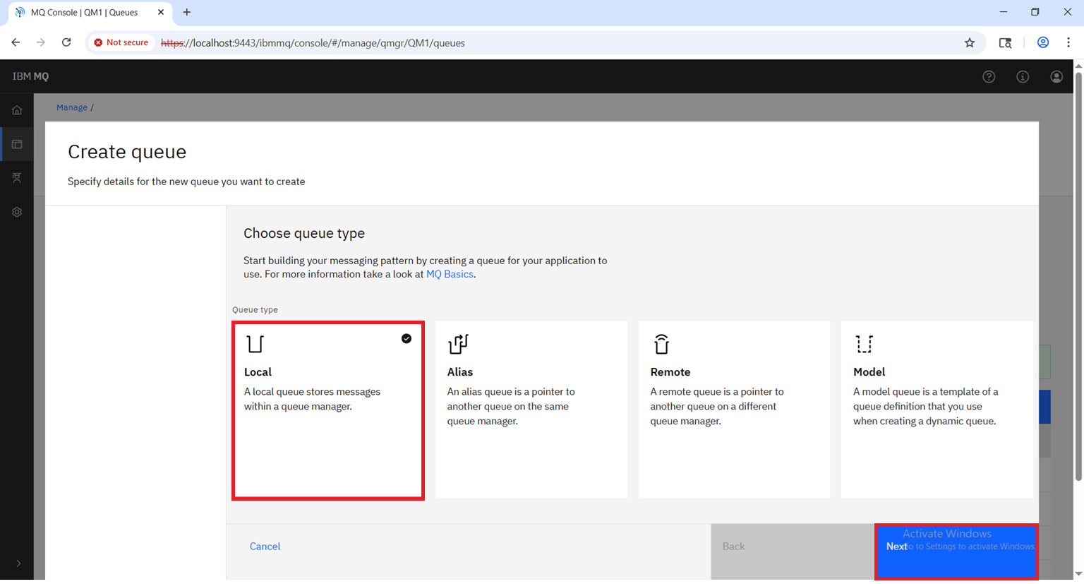
Task: Click the Remote queue icon
Action: coord(661,344)
